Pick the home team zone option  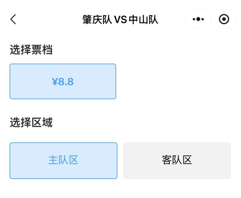(x=63, y=160)
